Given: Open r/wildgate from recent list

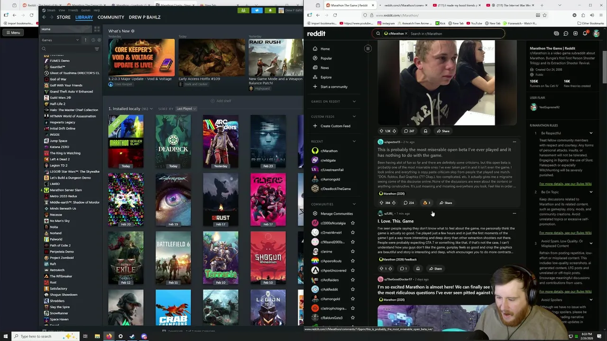Looking at the screenshot, I should (x=328, y=160).
